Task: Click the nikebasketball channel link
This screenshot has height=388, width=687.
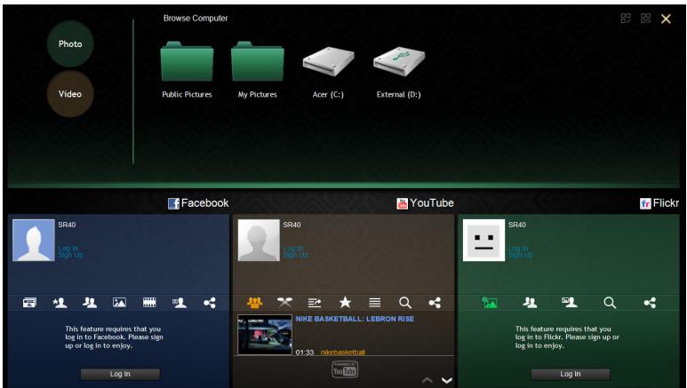Action: tap(343, 352)
